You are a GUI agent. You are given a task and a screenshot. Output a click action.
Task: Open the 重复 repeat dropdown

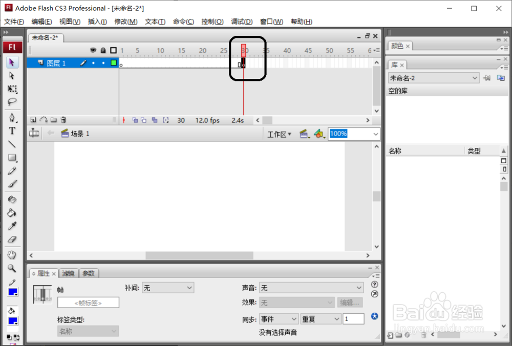click(x=321, y=319)
